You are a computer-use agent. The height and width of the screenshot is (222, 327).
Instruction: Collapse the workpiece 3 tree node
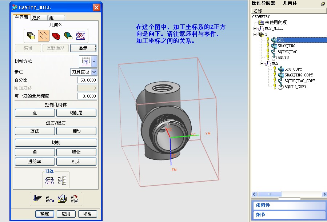tap(255, 35)
